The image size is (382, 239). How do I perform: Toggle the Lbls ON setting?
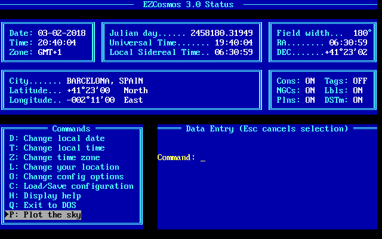point(343,91)
